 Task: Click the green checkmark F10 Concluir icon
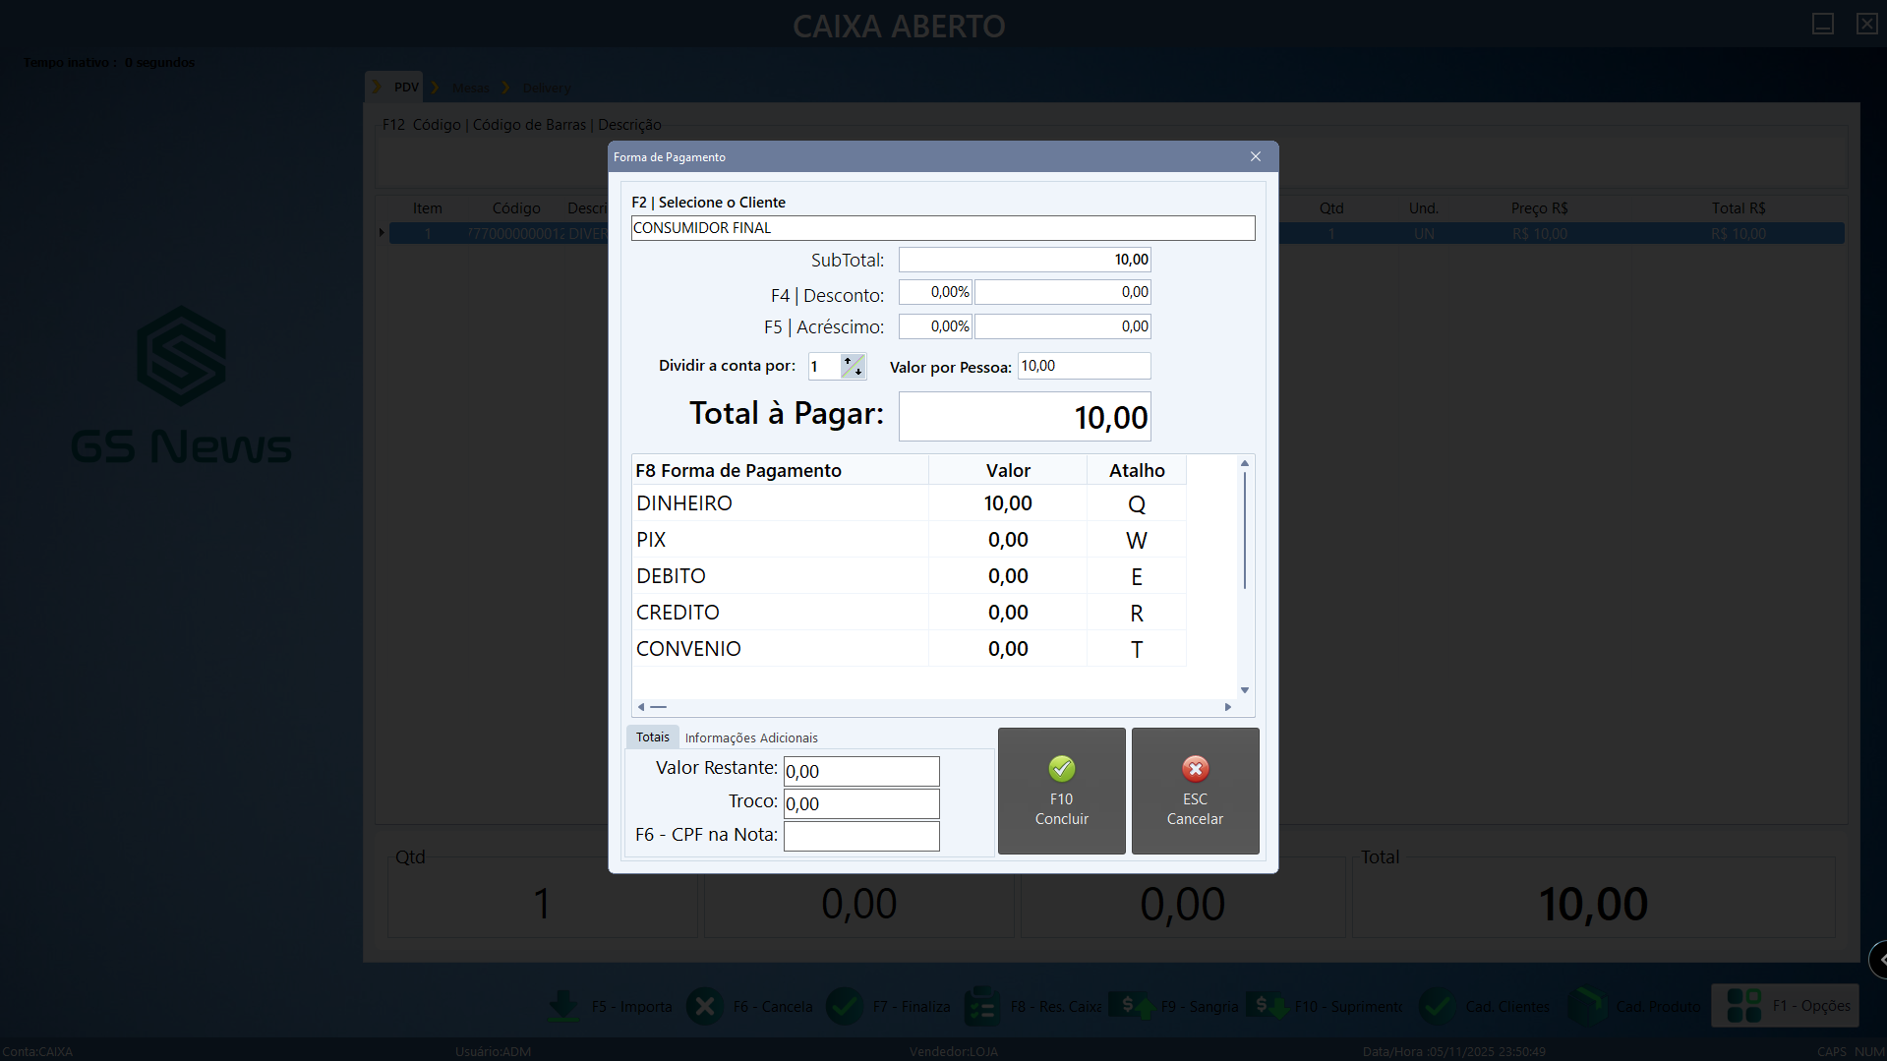(1061, 769)
